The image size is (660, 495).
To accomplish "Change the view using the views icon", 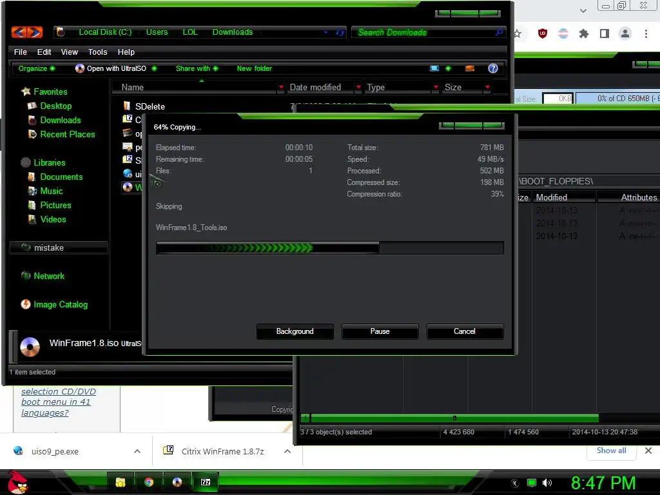I will 434,68.
